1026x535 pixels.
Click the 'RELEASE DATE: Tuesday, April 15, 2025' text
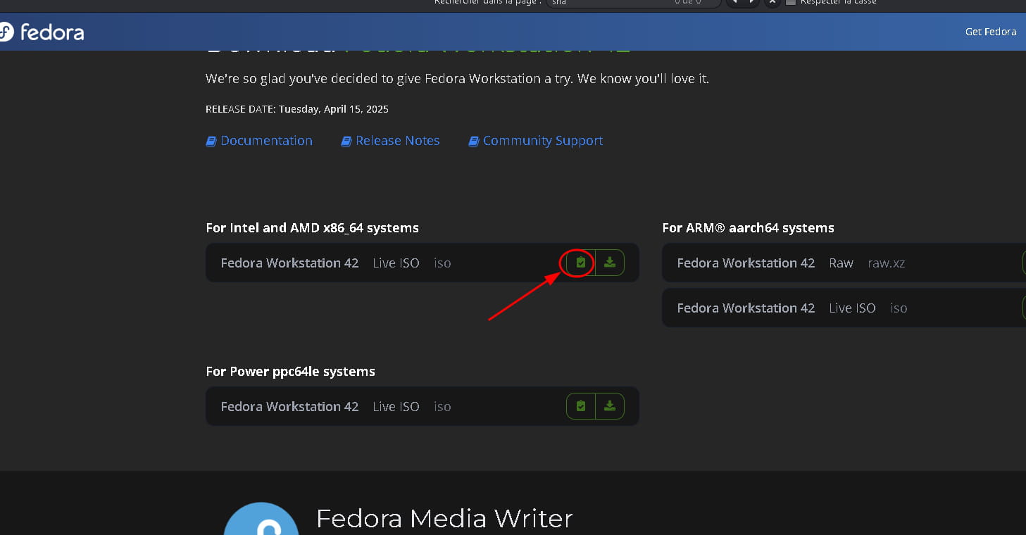[x=297, y=109]
